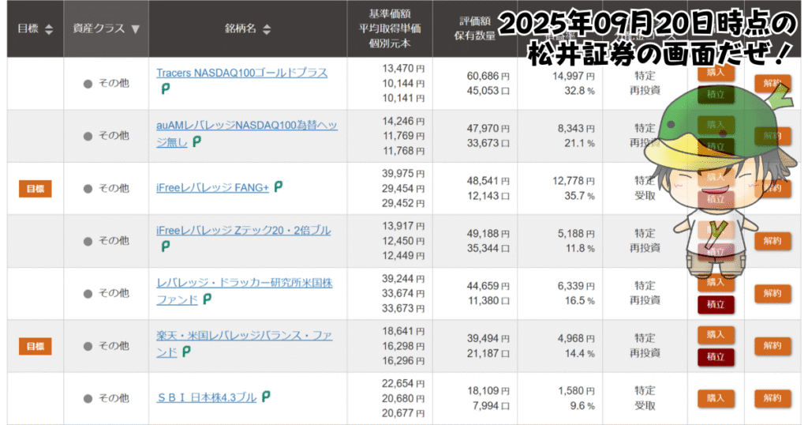The image size is (808, 425).
Task: Click the 目標 badge in the iFreeレバレッジ FANG+ row
Action: [36, 188]
